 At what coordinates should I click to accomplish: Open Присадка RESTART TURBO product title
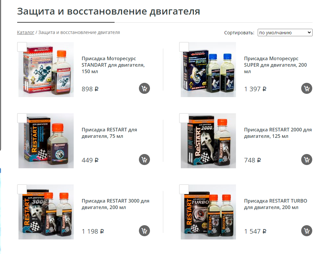pos(276,204)
